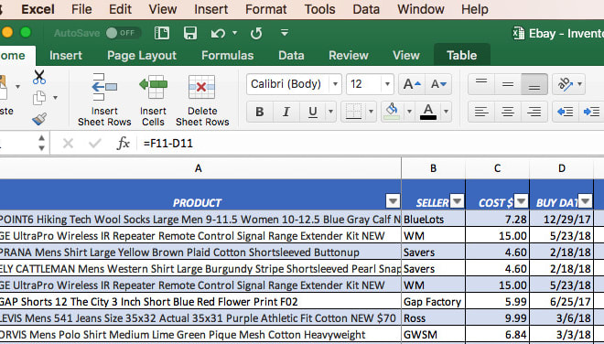The height and width of the screenshot is (344, 604).
Task: Toggle Italic formatting
Action: tap(286, 112)
